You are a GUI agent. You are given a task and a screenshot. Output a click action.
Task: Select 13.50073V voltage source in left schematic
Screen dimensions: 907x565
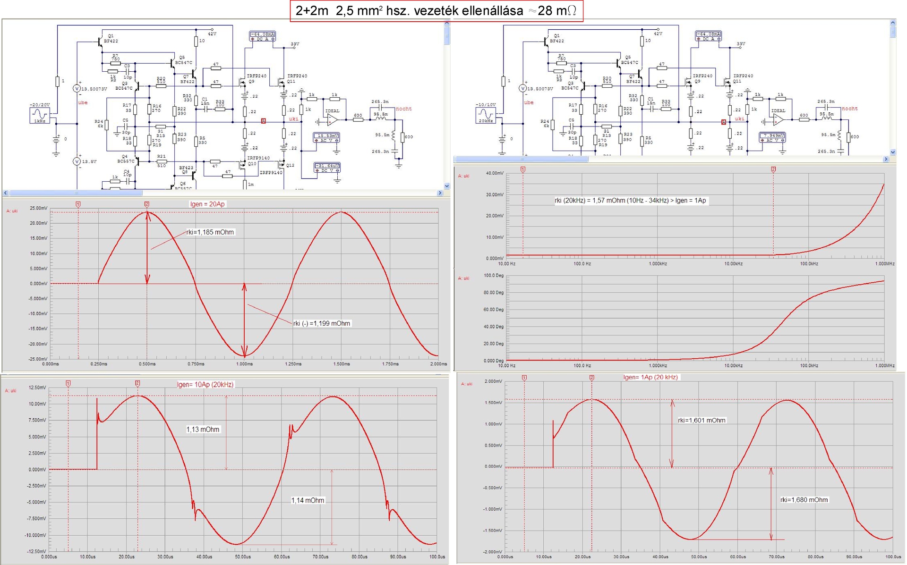tap(77, 89)
